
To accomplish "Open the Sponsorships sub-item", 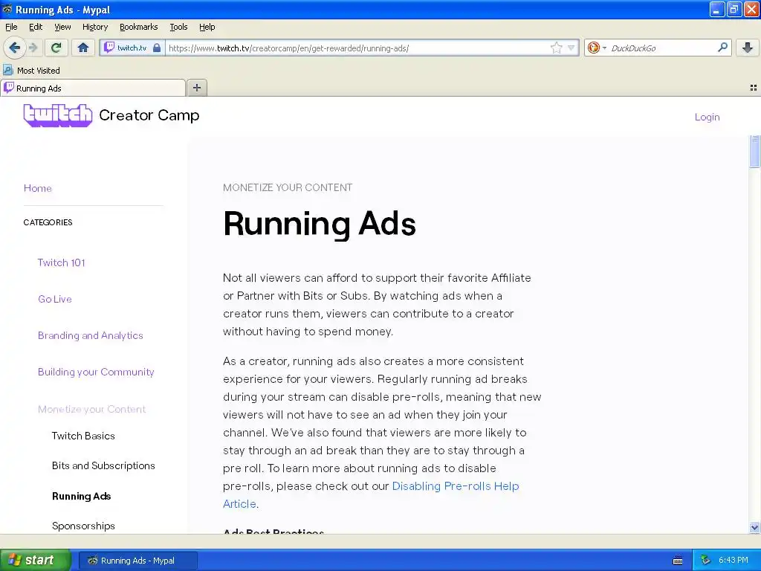I will point(83,526).
